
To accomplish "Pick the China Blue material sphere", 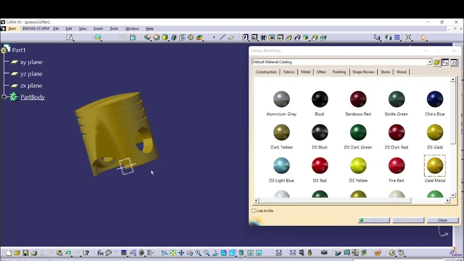I will click(x=435, y=99).
